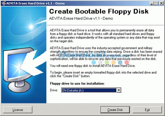The width and height of the screenshot is (165, 116).
Task: Click the AEVITA app icon in title bar
Action: click(x=4, y=3)
